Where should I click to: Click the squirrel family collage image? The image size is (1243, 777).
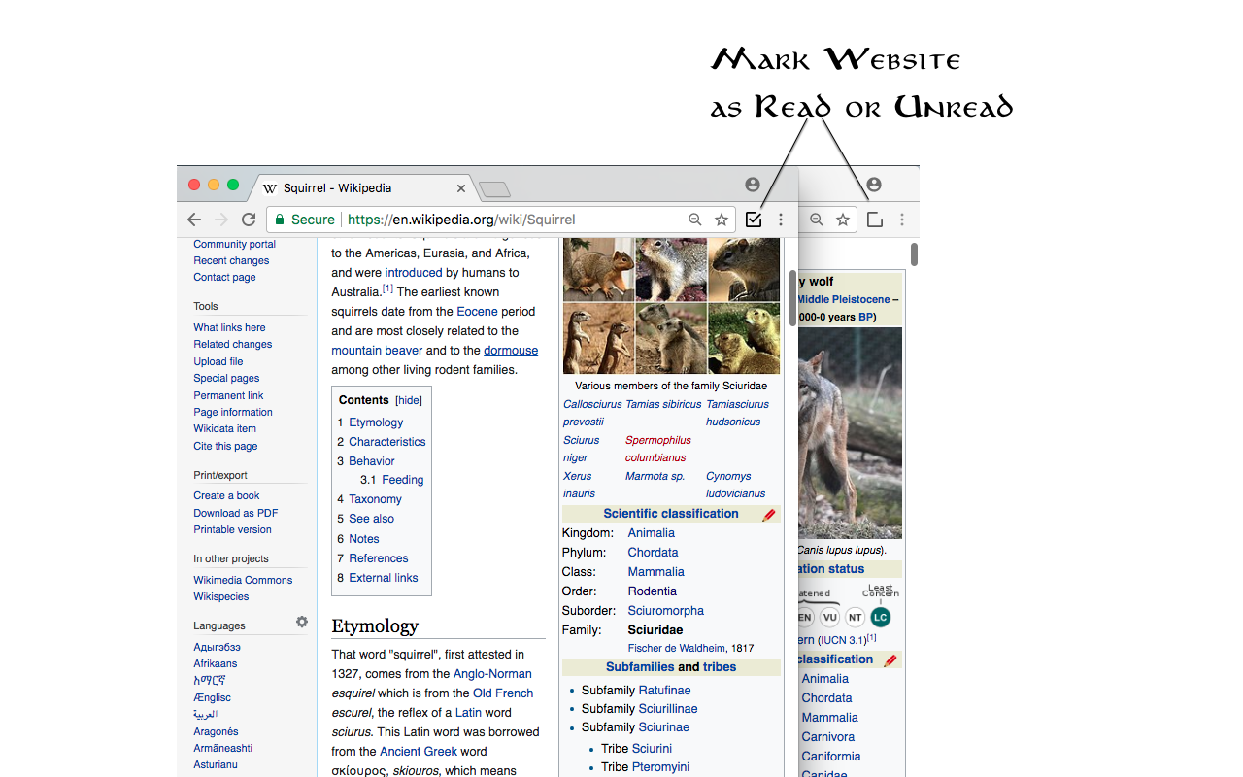click(x=671, y=305)
